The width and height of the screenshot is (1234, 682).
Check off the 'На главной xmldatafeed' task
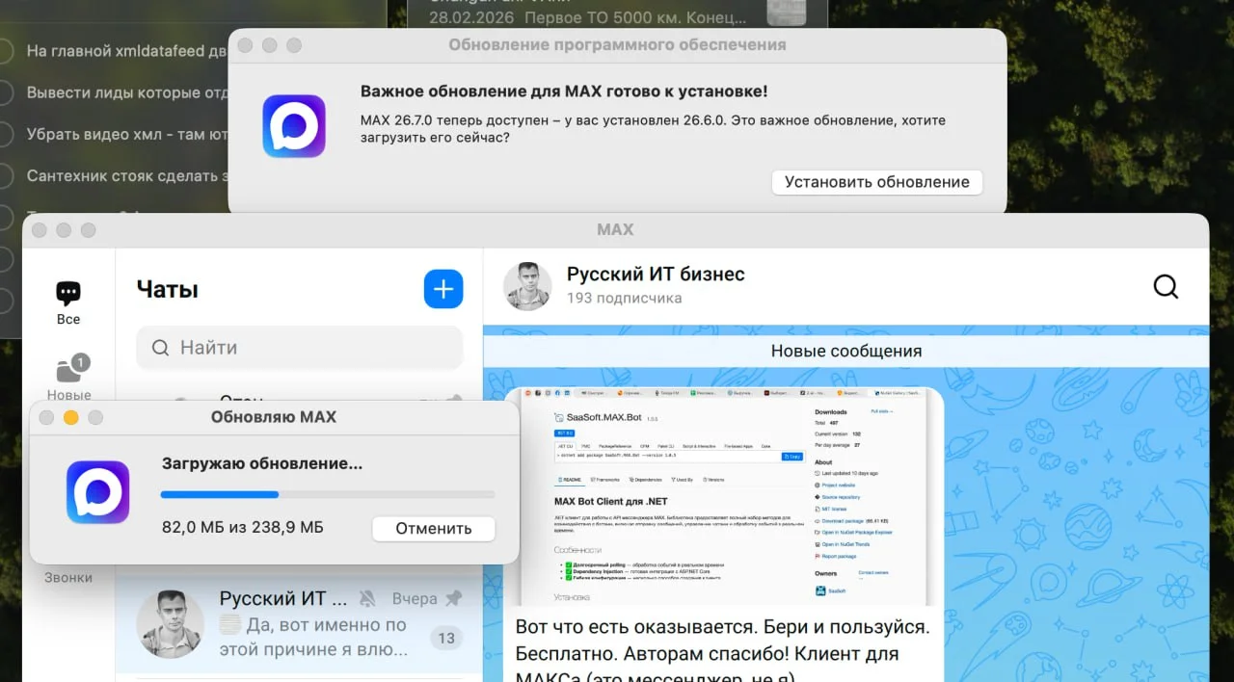5,51
